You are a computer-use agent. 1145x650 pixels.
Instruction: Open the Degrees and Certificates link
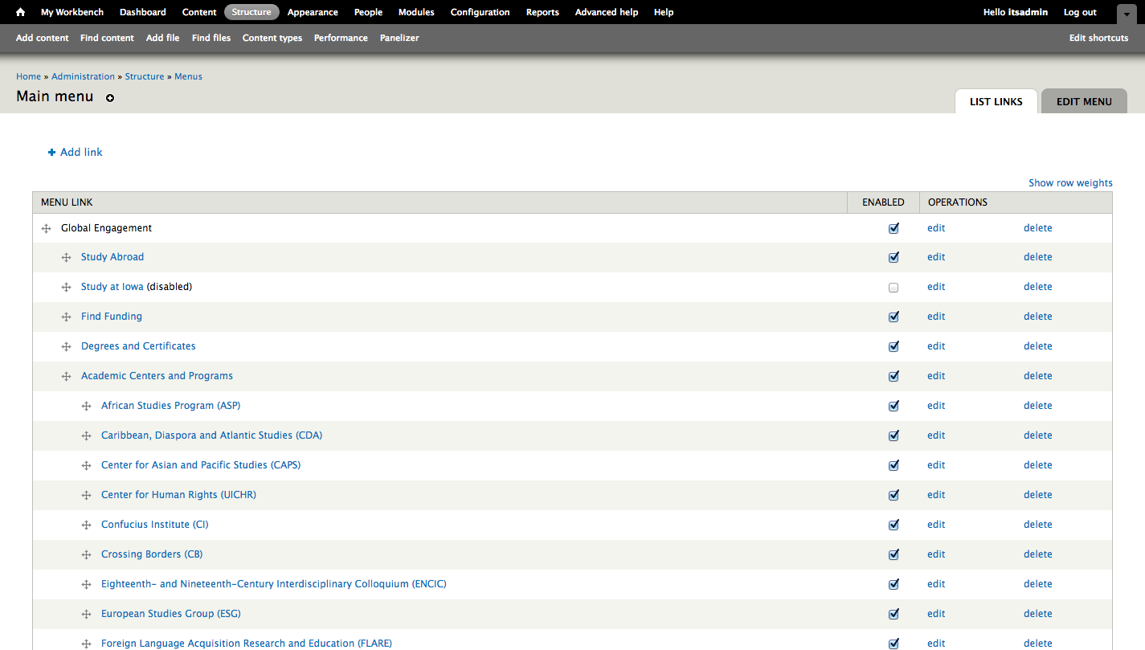click(138, 346)
